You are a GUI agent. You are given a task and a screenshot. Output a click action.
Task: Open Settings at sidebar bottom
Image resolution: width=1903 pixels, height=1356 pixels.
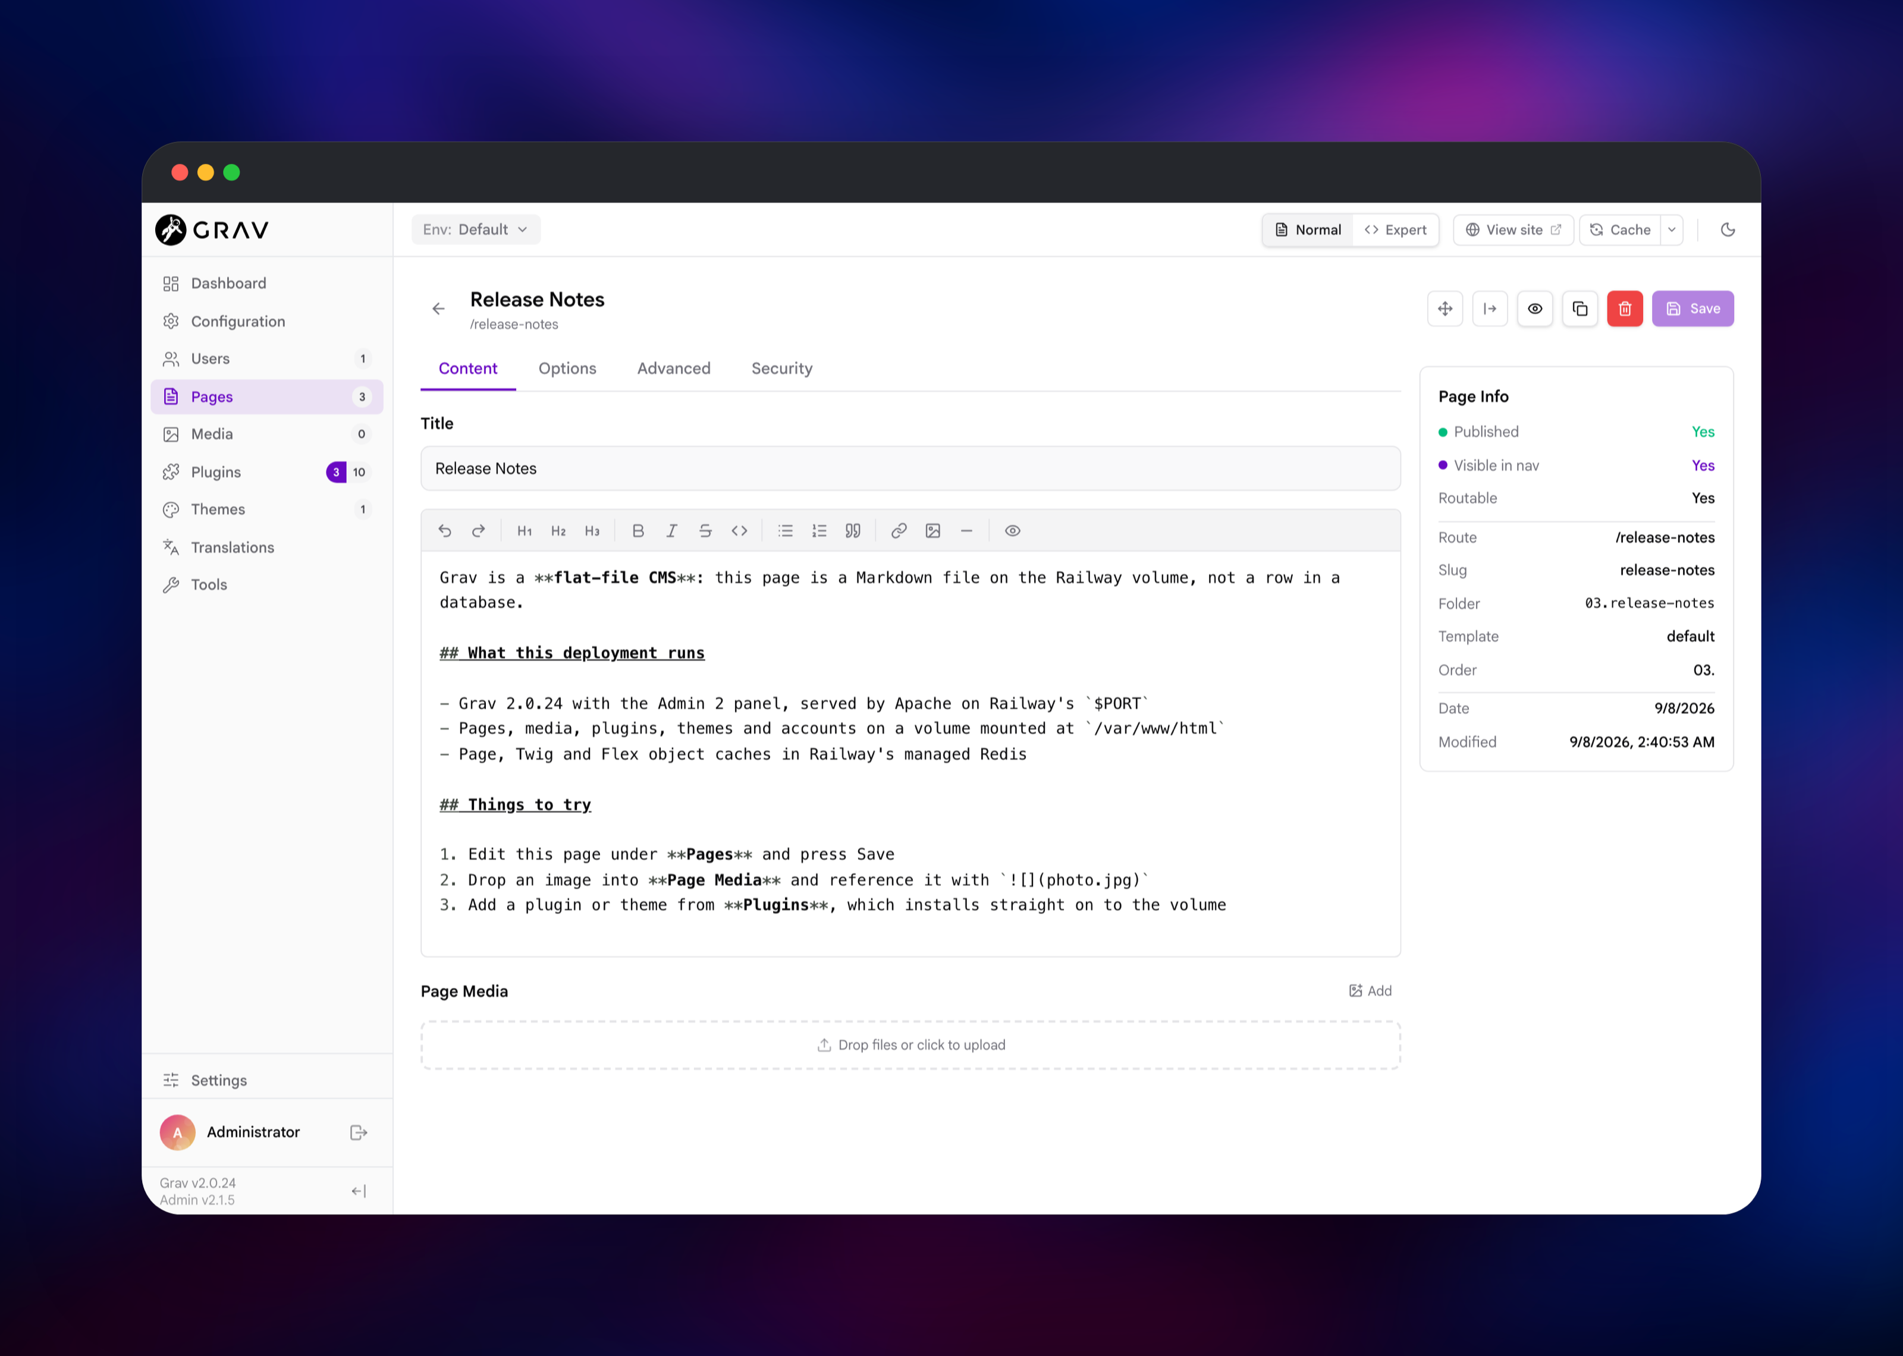[x=267, y=1080]
